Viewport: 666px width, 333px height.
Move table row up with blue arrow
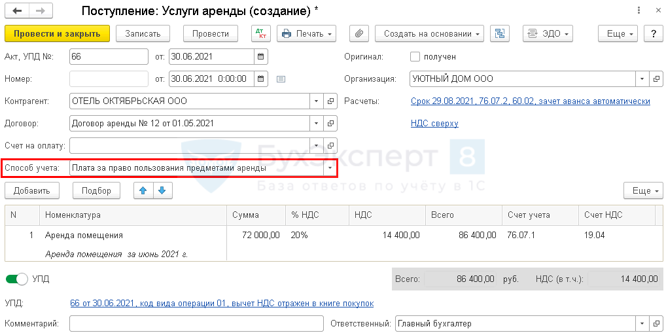[143, 191]
